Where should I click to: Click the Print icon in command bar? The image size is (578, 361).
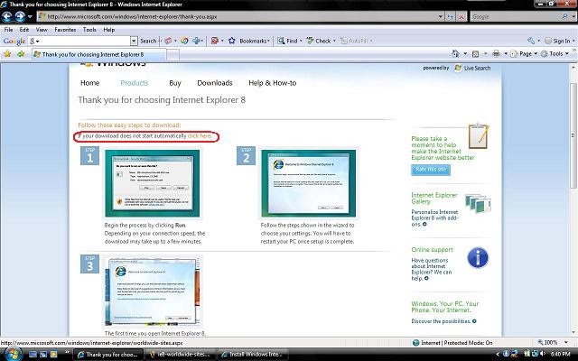tap(496, 54)
